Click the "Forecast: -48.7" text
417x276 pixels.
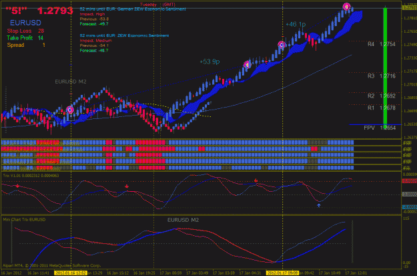(x=94, y=50)
